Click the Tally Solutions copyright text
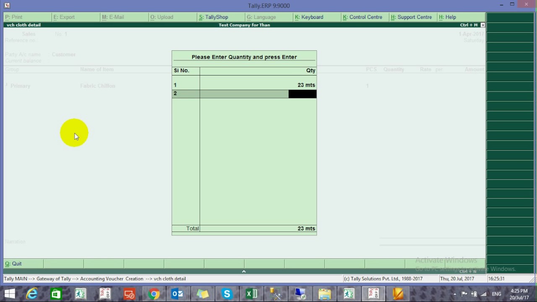The height and width of the screenshot is (302, 537). click(x=383, y=279)
